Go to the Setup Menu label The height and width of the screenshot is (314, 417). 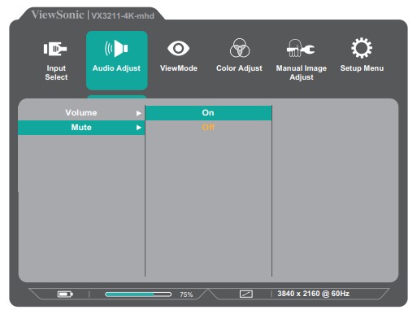pyautogui.click(x=362, y=68)
